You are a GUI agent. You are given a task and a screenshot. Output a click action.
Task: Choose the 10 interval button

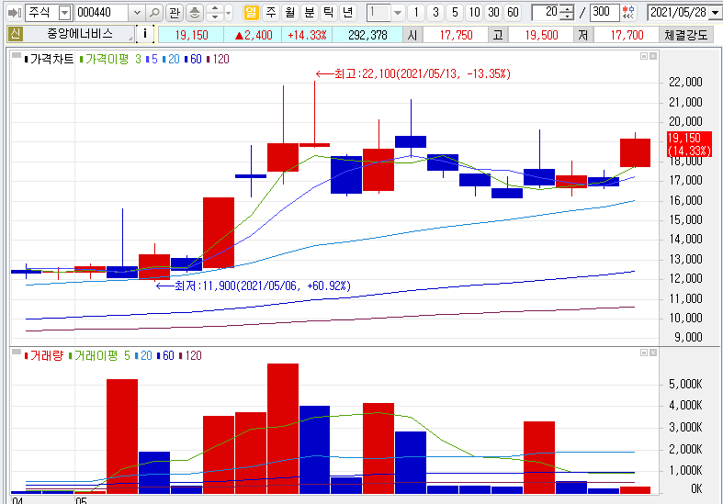tap(474, 13)
